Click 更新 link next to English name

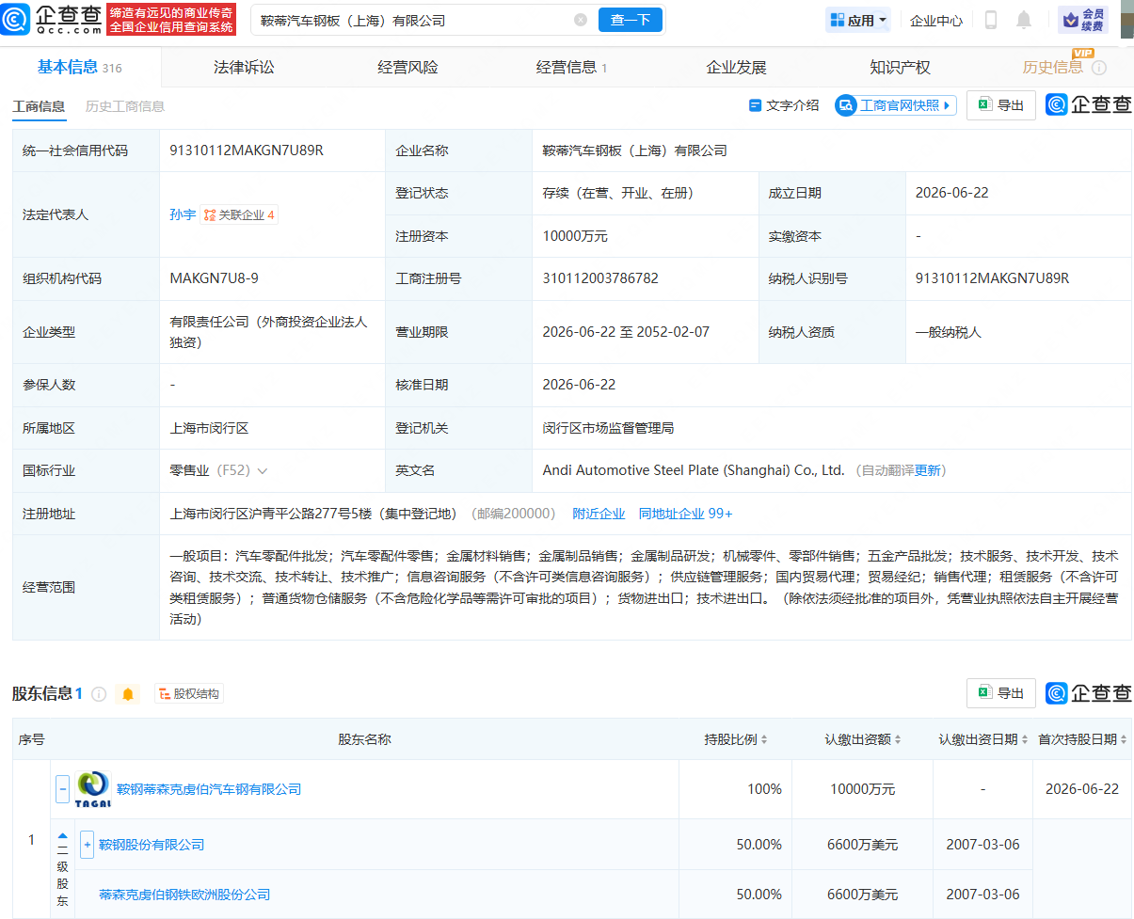[x=927, y=470]
